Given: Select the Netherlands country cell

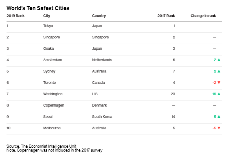Looking at the screenshot, I should point(102,60).
